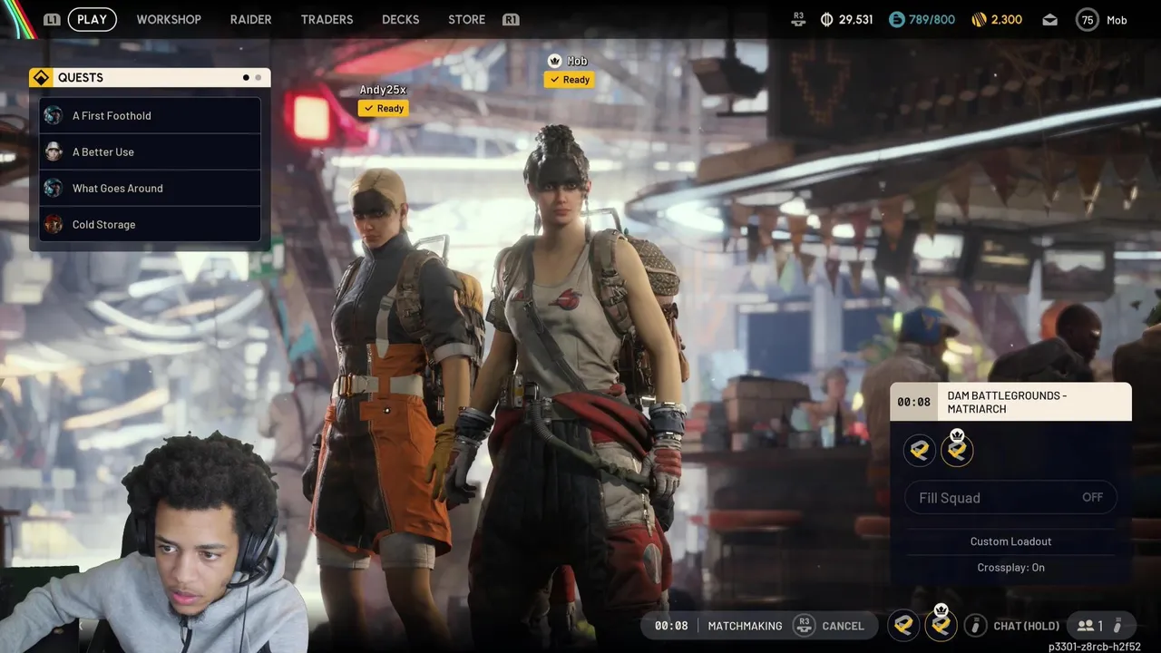This screenshot has height=653, width=1161.
Task: Open the What Goes Around quest
Action: (150, 188)
